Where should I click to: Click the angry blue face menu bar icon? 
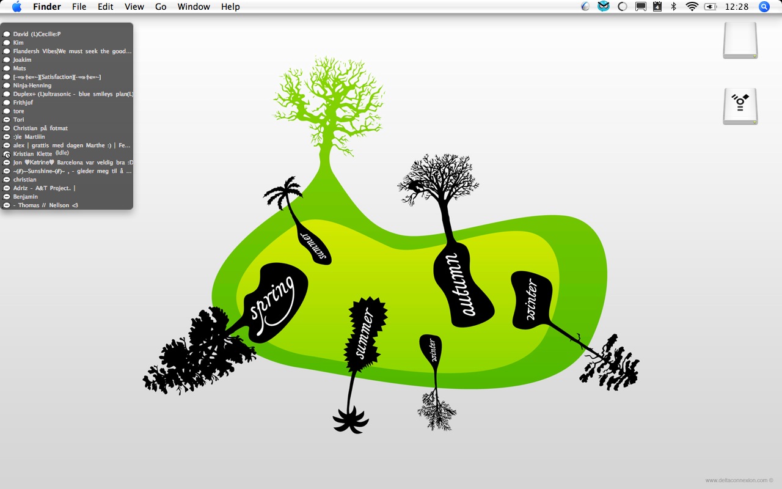(x=604, y=7)
